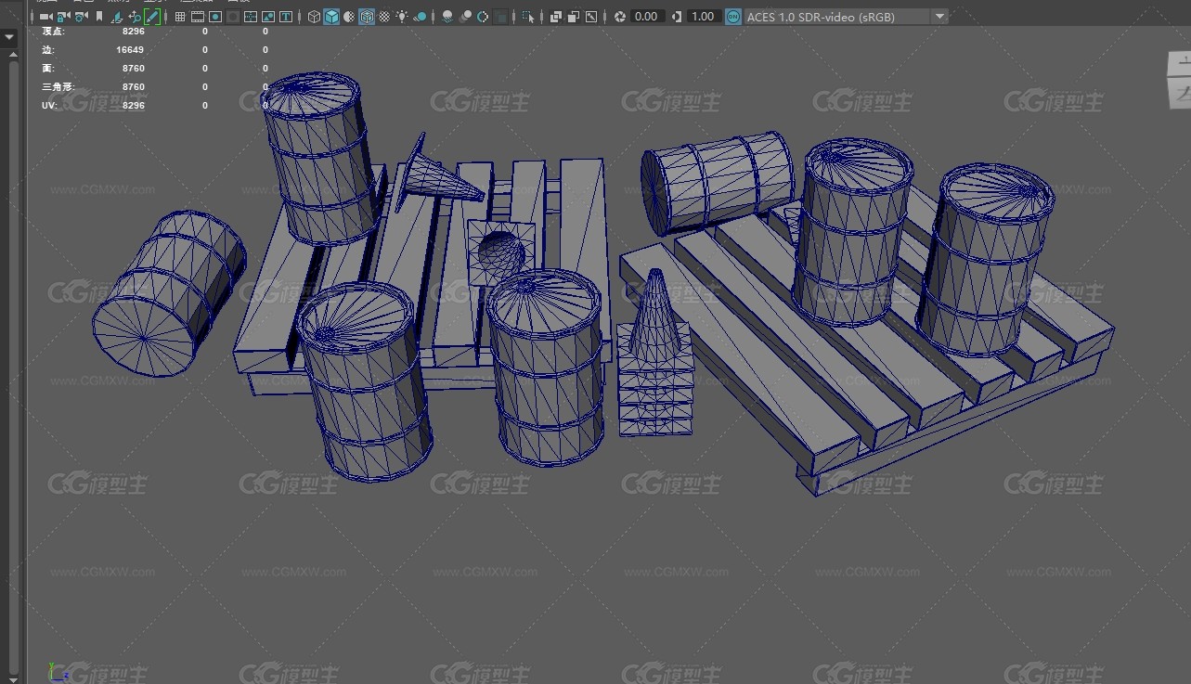The height and width of the screenshot is (684, 1191).
Task: Click the 8760 value in faces row
Action: [x=134, y=69]
